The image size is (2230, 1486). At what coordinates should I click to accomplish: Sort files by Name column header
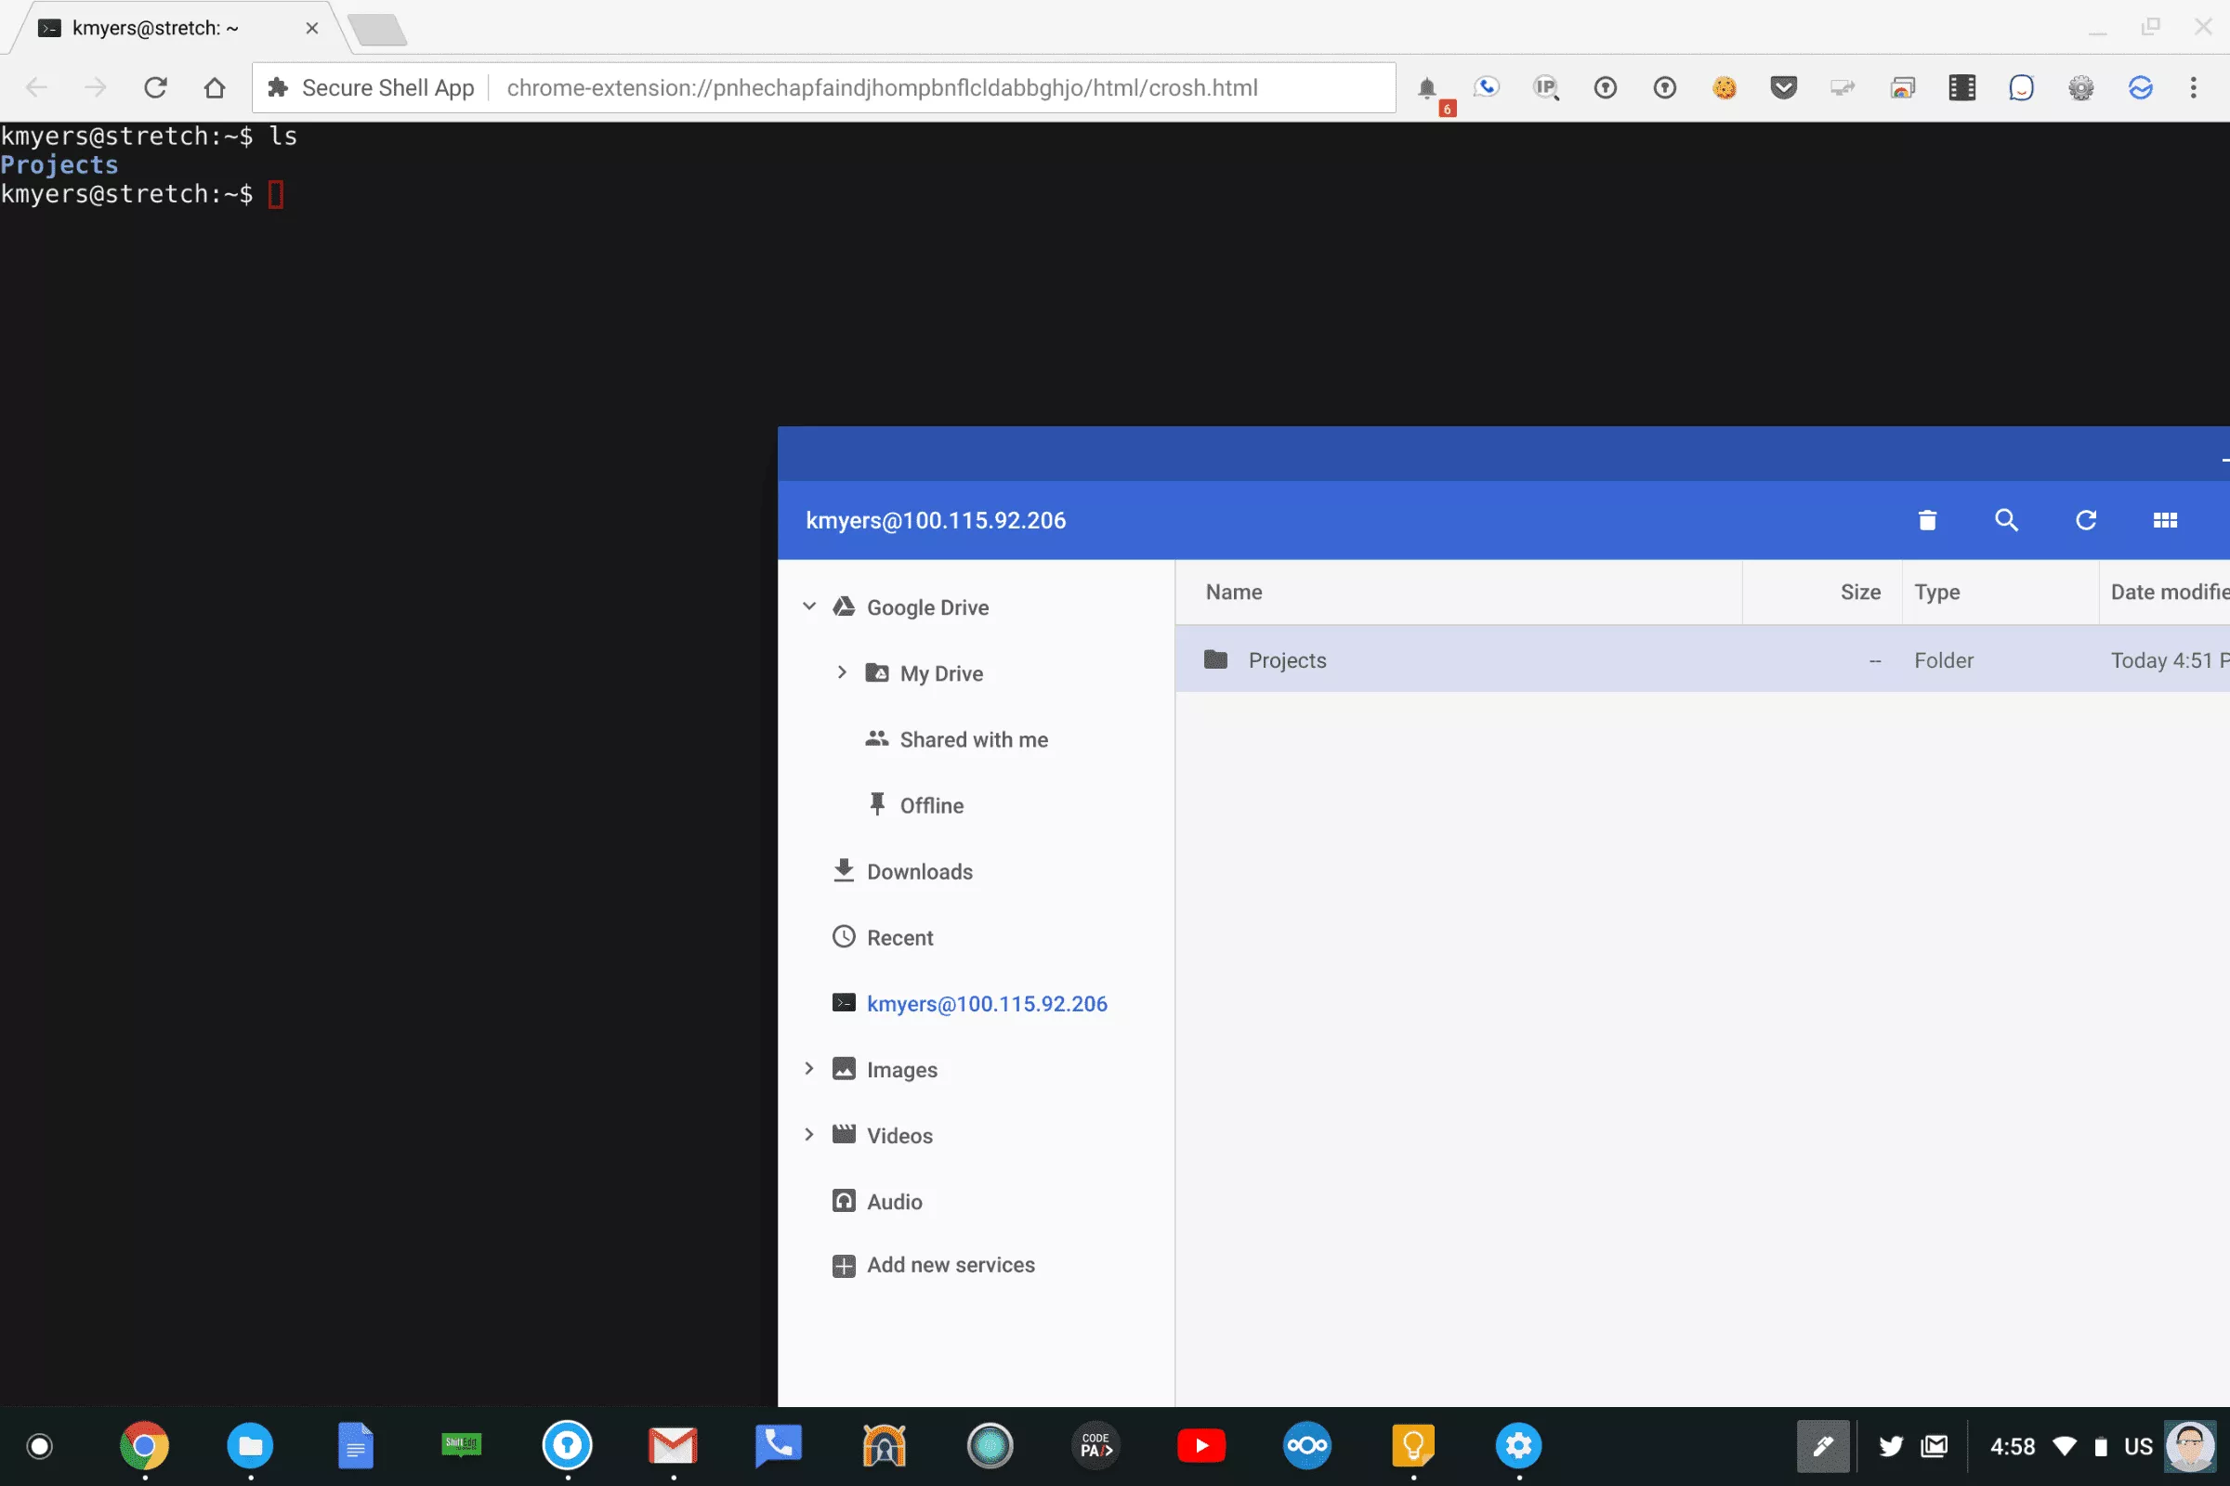point(1234,593)
